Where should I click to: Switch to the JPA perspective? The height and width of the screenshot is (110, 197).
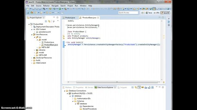point(157,13)
